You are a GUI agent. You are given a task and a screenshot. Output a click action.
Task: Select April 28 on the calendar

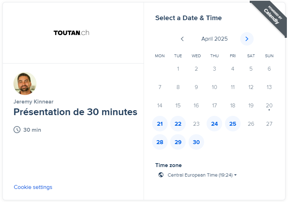click(160, 142)
